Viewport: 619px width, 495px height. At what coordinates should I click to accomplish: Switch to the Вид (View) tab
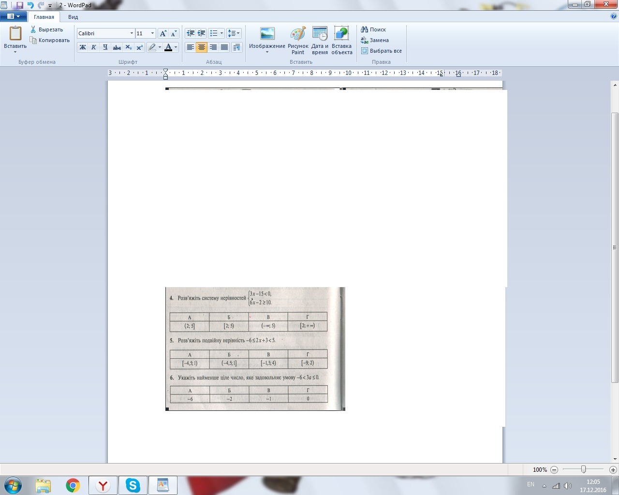[73, 17]
